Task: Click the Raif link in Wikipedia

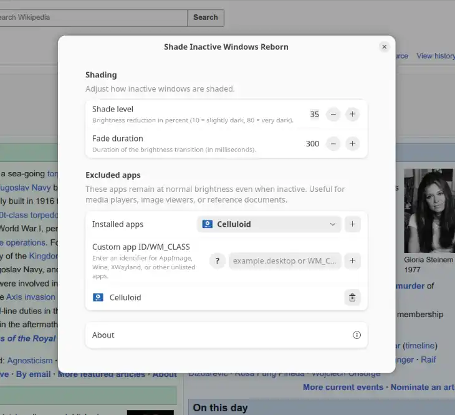Action: (428, 360)
